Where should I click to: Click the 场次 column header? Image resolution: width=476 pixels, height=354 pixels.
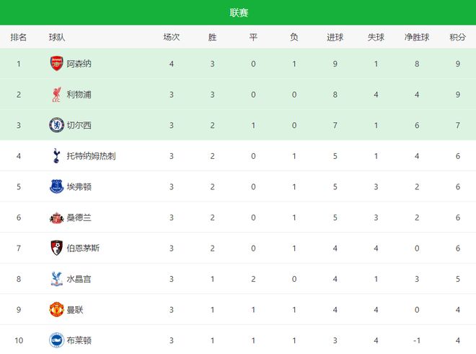171,38
